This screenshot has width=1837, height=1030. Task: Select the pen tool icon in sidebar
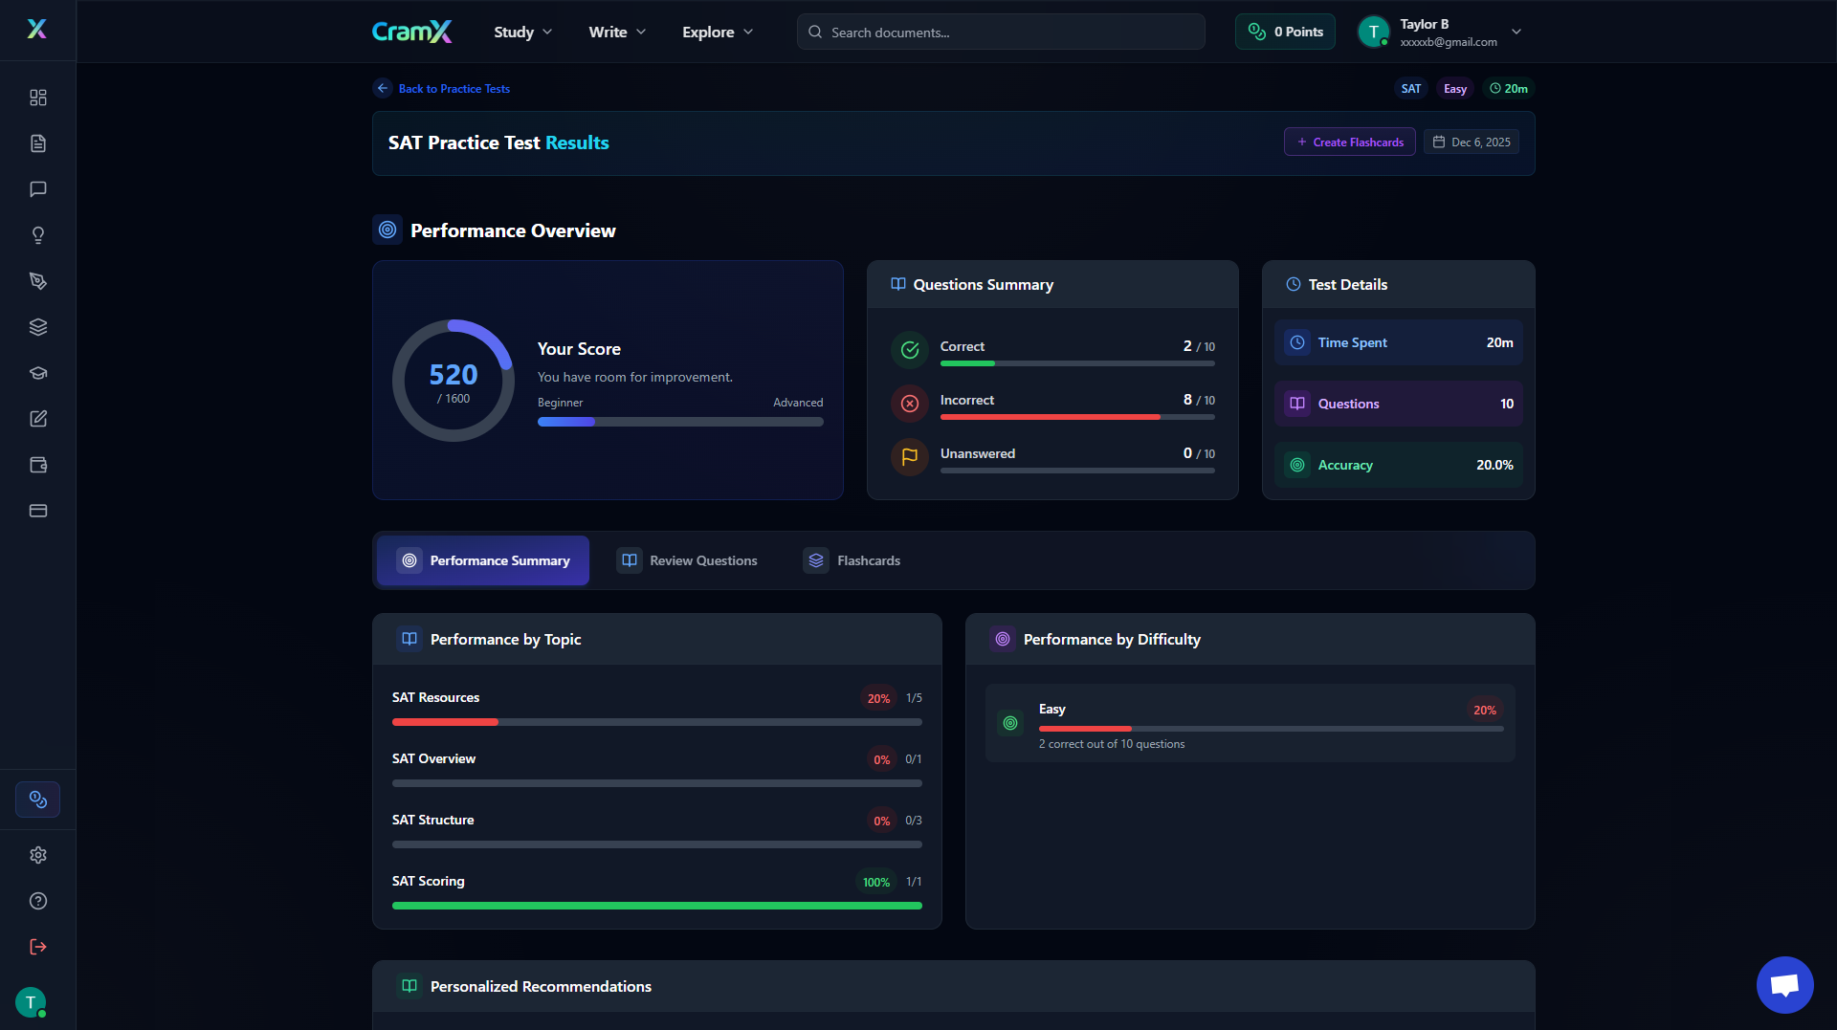point(38,281)
